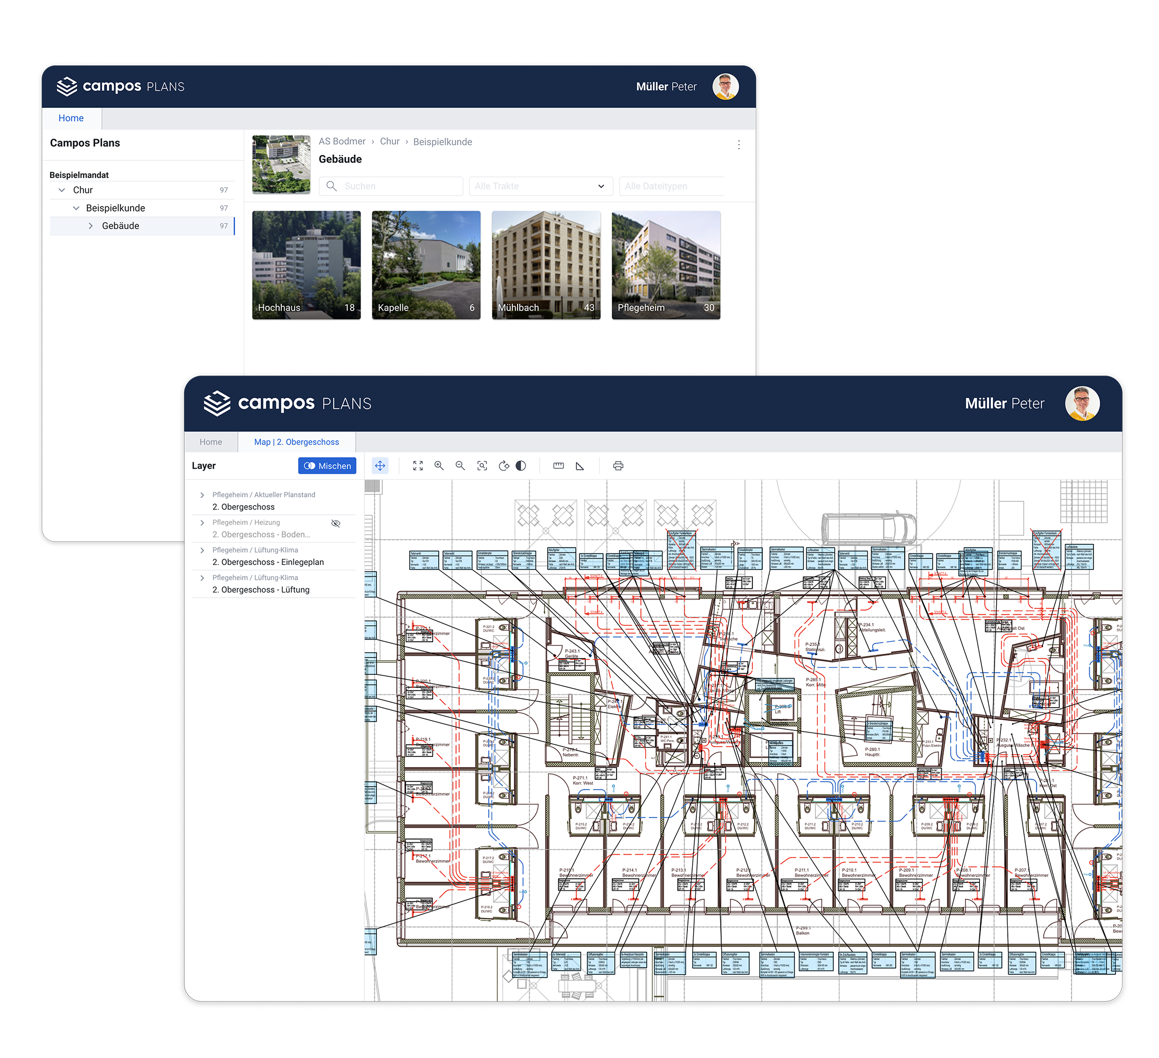Switch to Map 2. Obergeschoss tab
Screen dimensions: 1159x1058
[x=297, y=442]
